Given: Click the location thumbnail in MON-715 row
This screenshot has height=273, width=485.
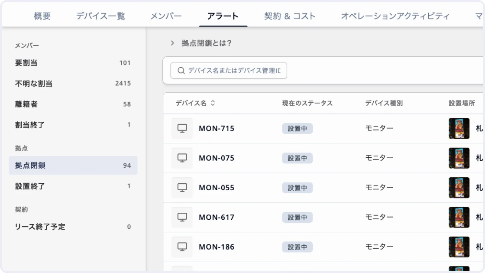Looking at the screenshot, I should click(x=459, y=128).
